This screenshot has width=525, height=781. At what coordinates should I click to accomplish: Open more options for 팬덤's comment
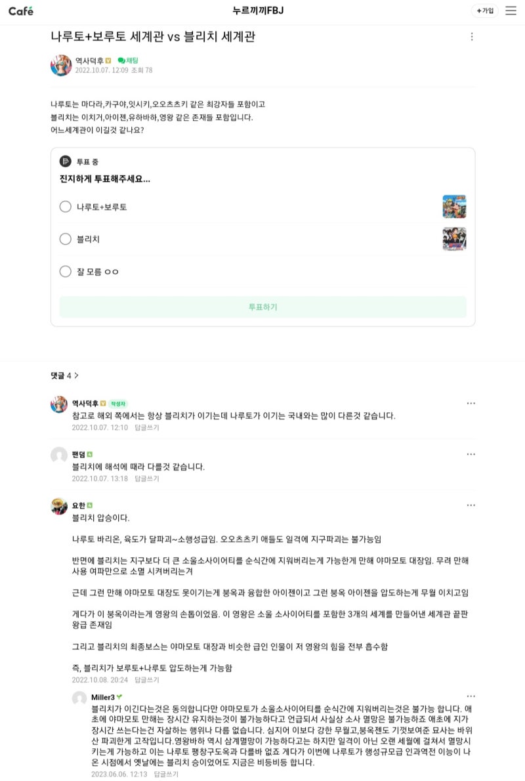tap(471, 454)
